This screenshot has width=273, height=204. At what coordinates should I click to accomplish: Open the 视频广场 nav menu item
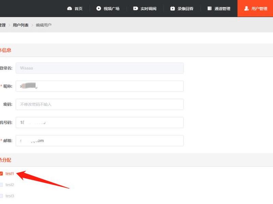[x=108, y=8]
